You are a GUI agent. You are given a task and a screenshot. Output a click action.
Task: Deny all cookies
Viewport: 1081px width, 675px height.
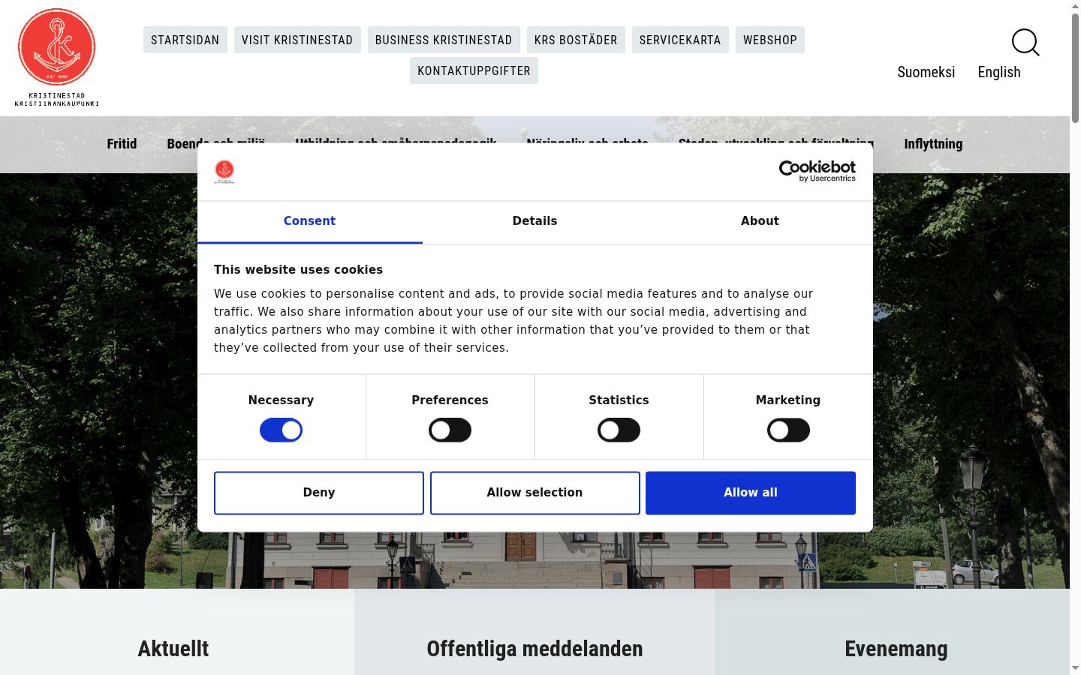tap(319, 493)
